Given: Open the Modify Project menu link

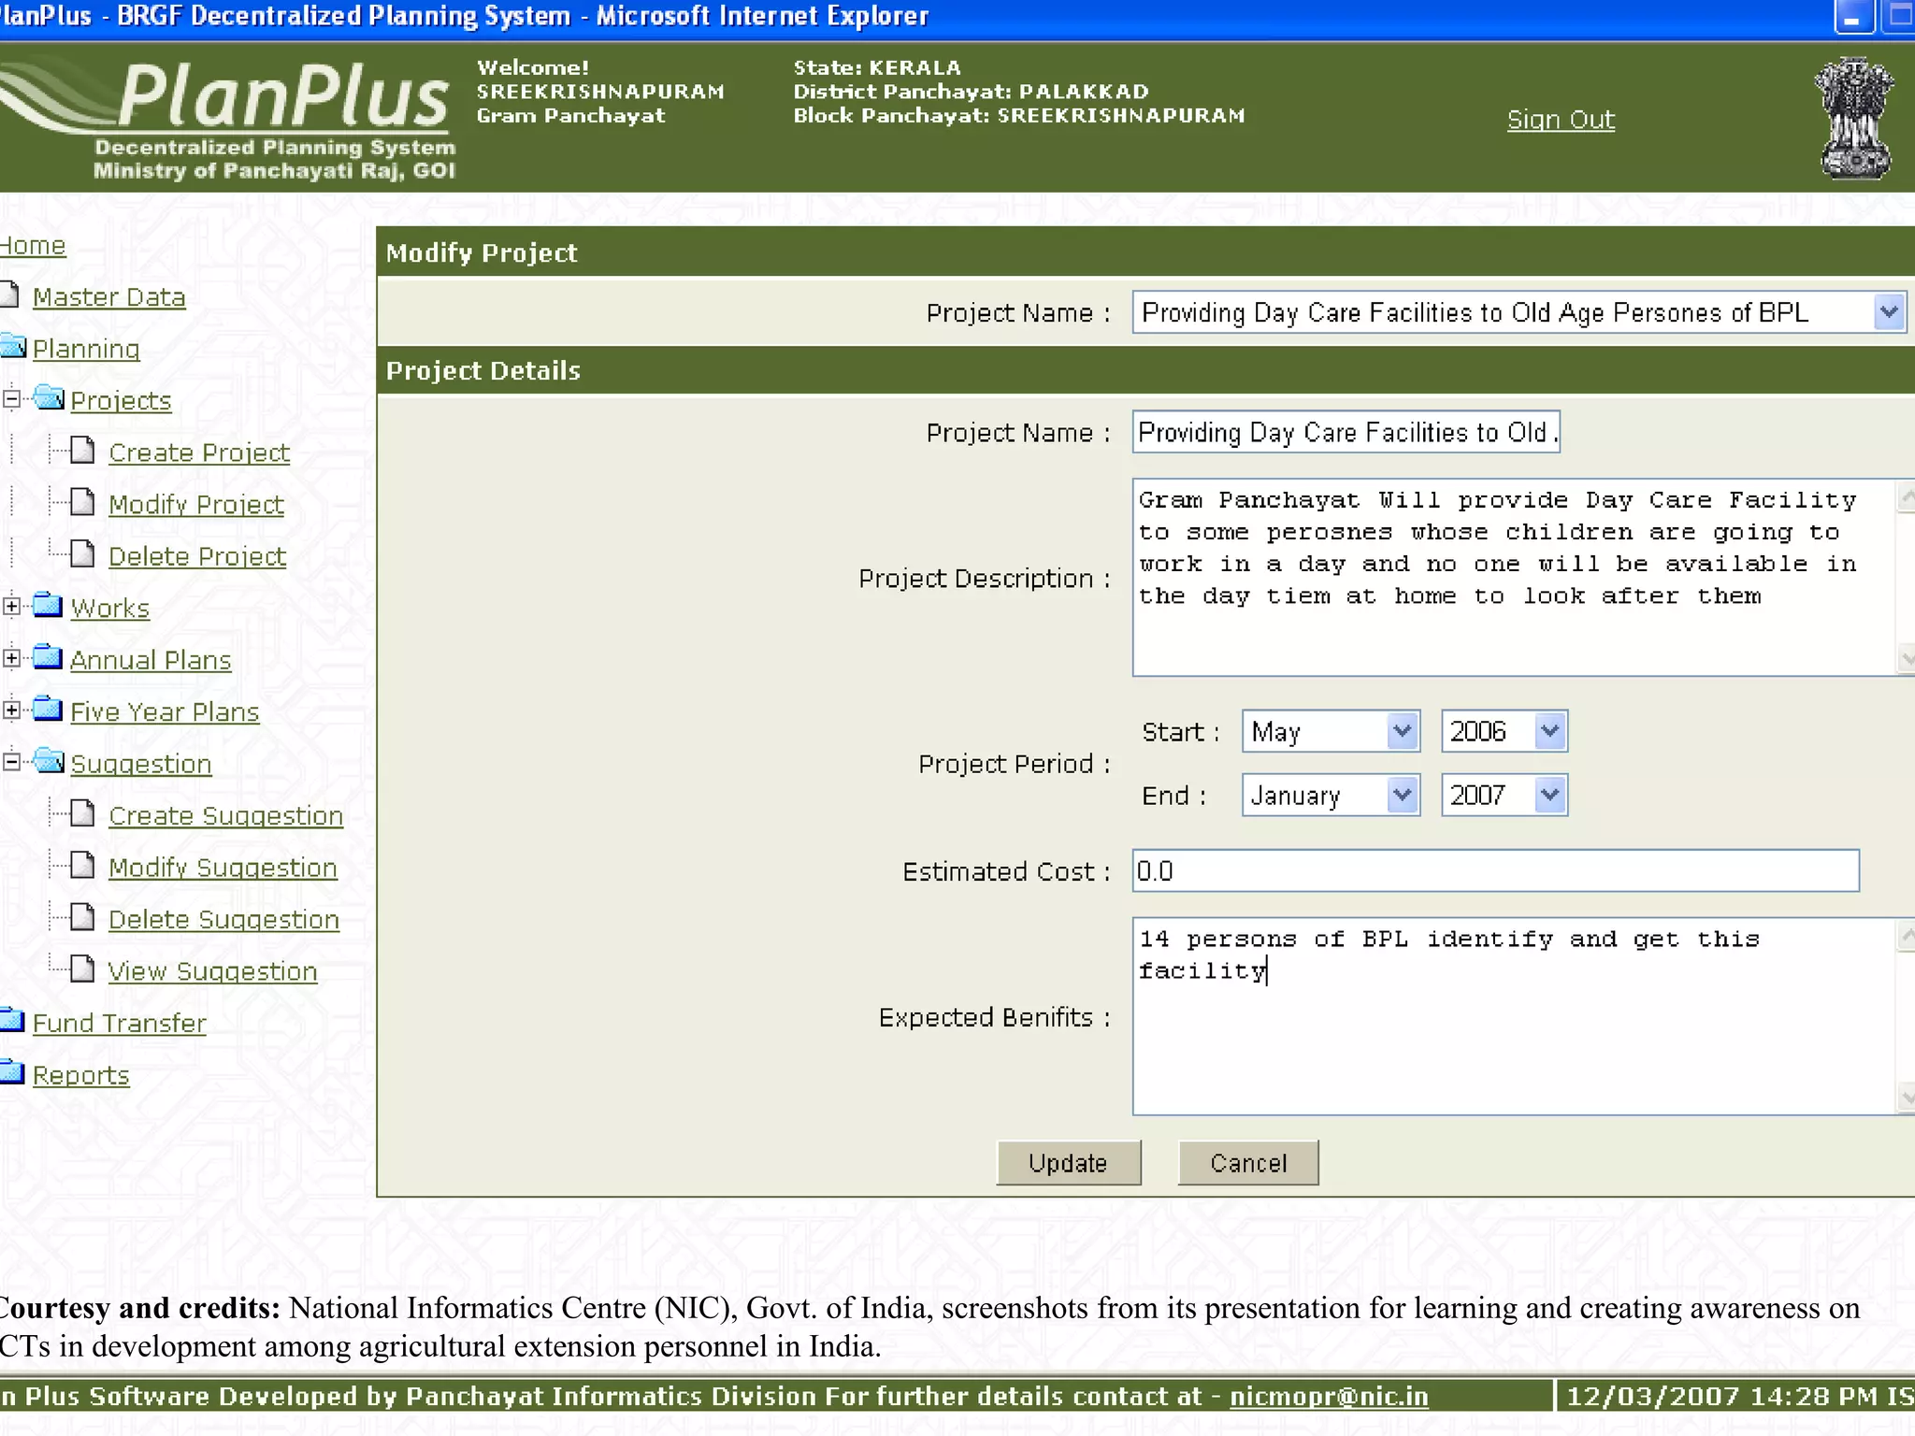Looking at the screenshot, I should point(195,505).
